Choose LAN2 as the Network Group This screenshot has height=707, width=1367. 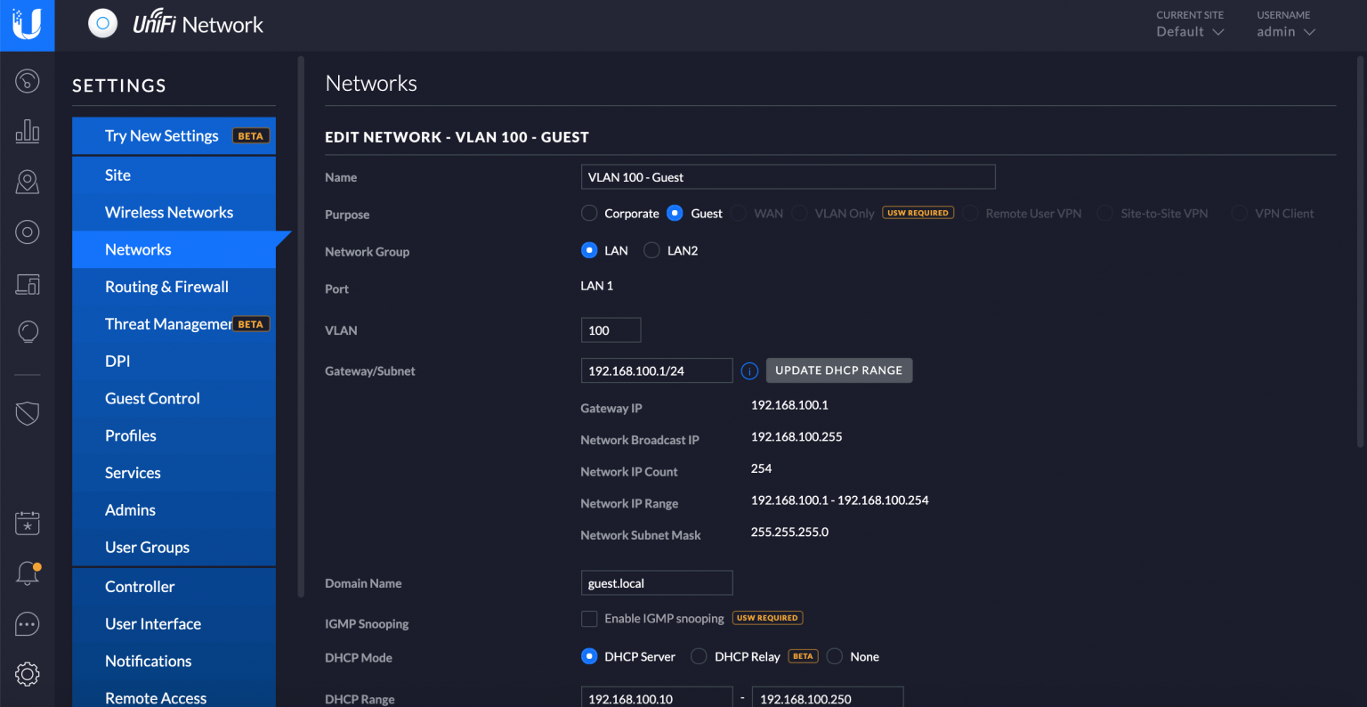651,250
